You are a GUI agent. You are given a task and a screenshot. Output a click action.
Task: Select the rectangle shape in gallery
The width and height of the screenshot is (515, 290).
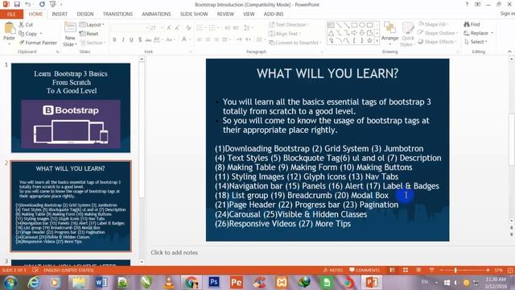354,25
